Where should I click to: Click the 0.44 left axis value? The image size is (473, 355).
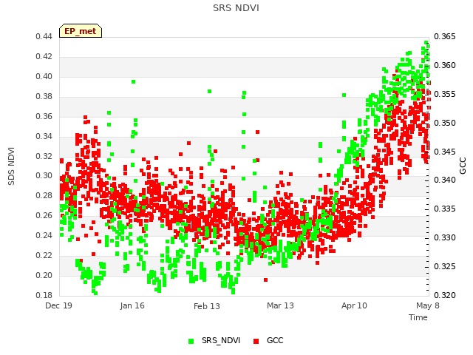coord(44,36)
